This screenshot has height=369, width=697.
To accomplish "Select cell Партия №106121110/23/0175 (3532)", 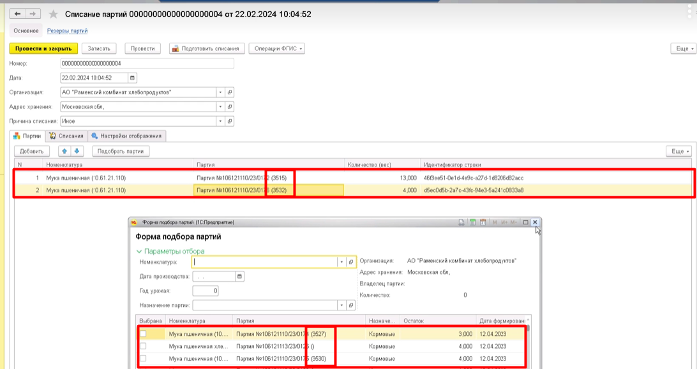I will click(x=269, y=190).
